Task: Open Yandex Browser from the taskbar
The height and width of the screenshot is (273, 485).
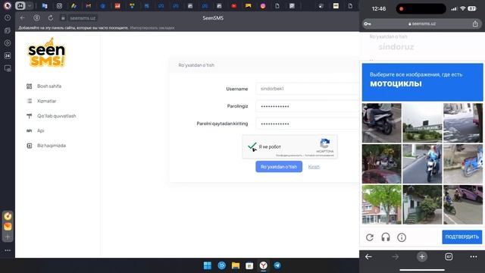Action: point(263,265)
